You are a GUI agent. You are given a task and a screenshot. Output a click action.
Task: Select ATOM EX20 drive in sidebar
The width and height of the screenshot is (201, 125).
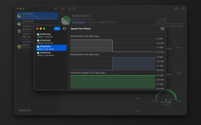[37, 16]
